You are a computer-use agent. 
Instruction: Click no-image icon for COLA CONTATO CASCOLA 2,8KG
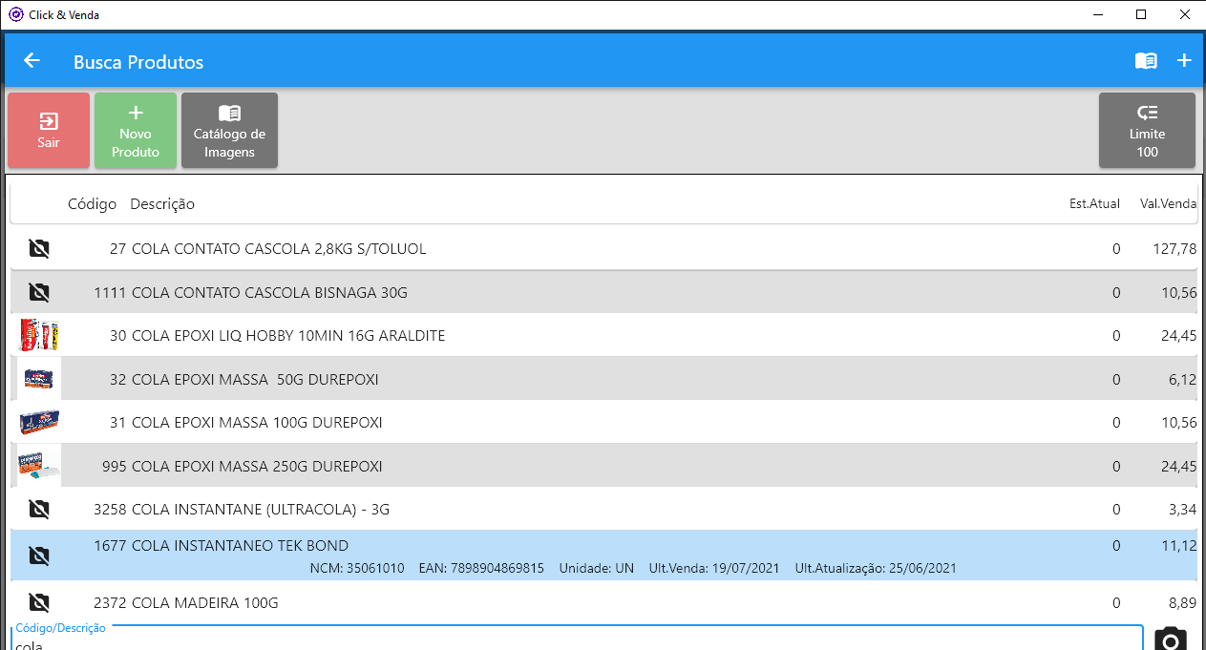point(39,249)
